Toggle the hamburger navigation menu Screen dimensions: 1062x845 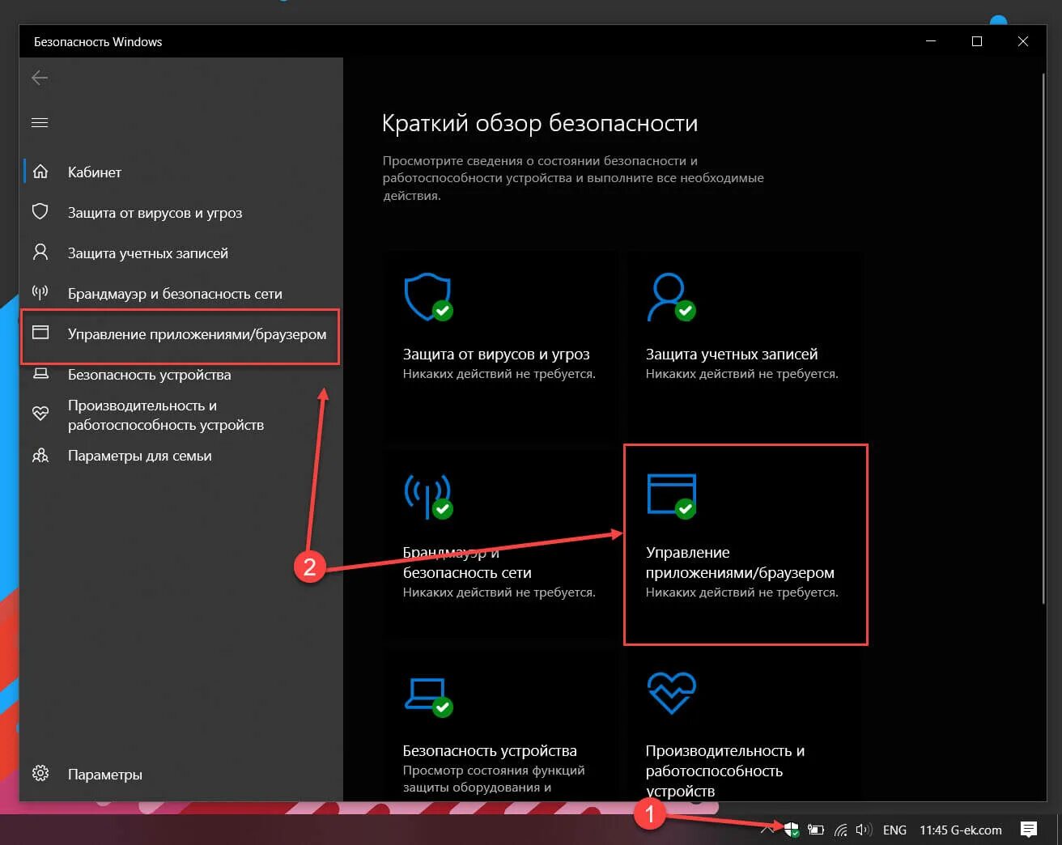click(x=40, y=122)
